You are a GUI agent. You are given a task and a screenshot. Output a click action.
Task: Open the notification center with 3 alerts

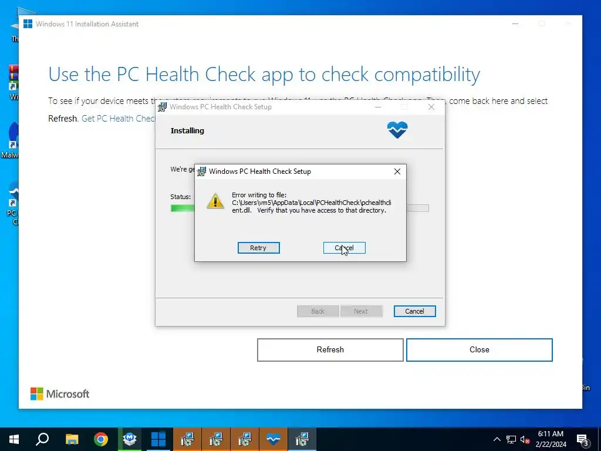[x=582, y=440]
